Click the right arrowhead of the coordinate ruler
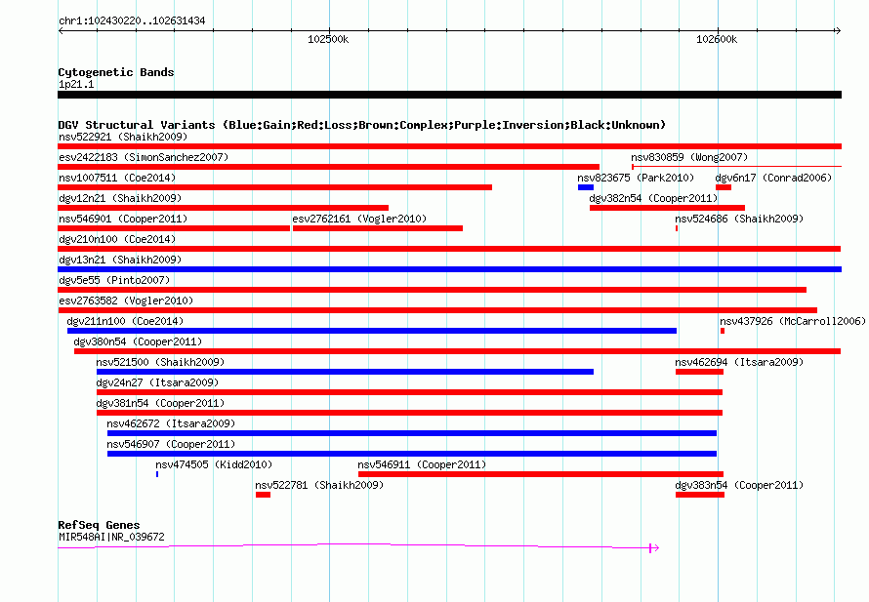Screen dimensions: 869x602 [838, 30]
